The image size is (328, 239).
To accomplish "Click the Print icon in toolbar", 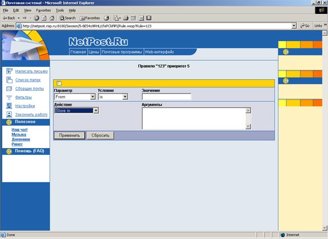I will 126,18.
